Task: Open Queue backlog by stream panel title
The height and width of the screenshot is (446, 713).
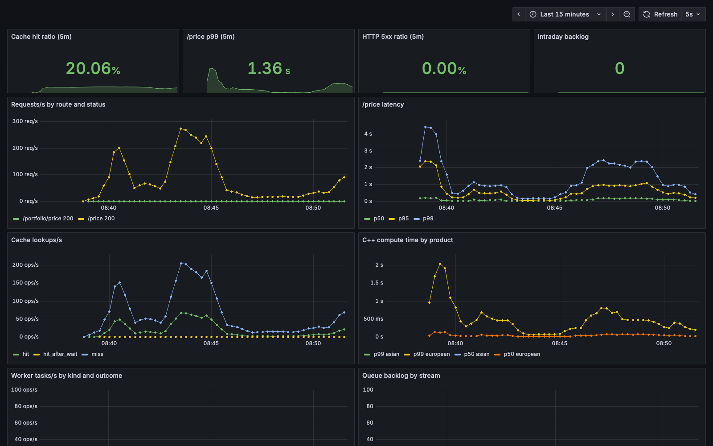Action: (401, 376)
